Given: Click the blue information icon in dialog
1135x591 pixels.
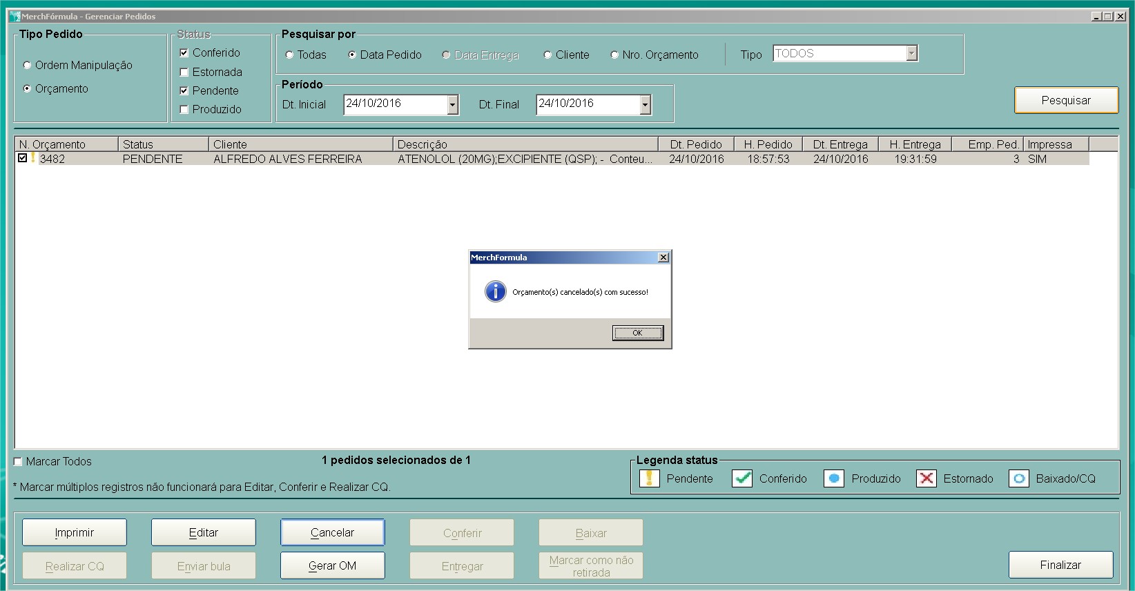Looking at the screenshot, I should (x=495, y=291).
